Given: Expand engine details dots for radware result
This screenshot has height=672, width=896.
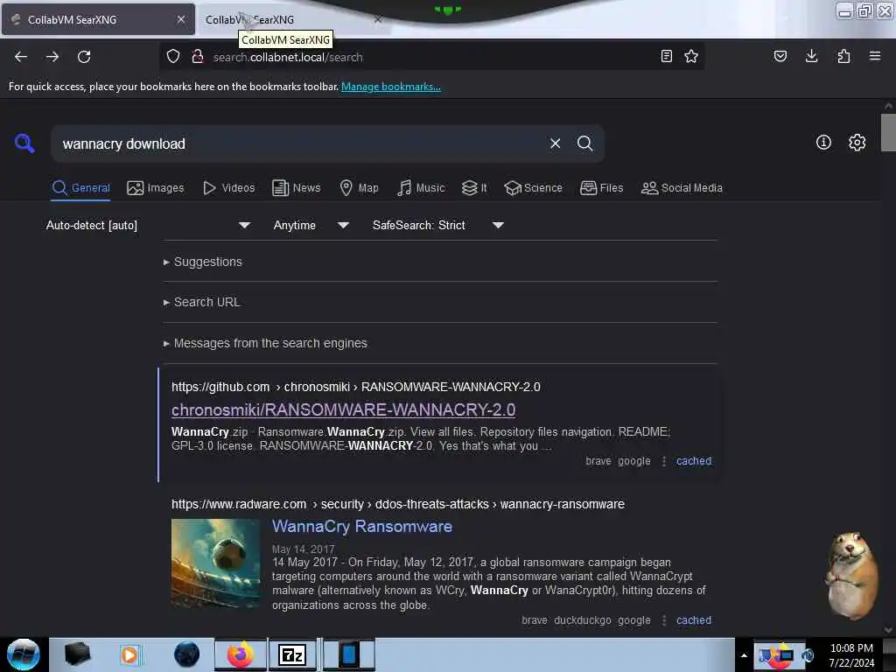Looking at the screenshot, I should 663,620.
